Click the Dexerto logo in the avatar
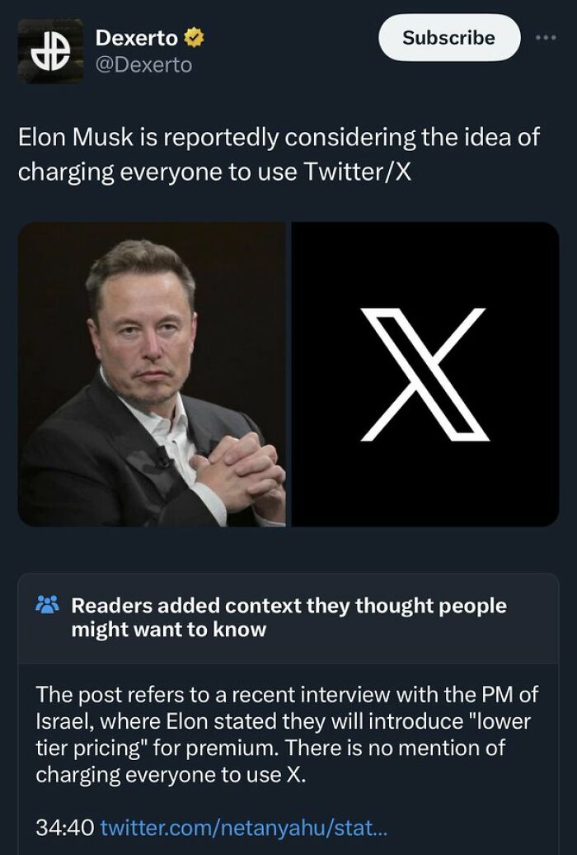This screenshot has height=855, width=577. [x=51, y=51]
